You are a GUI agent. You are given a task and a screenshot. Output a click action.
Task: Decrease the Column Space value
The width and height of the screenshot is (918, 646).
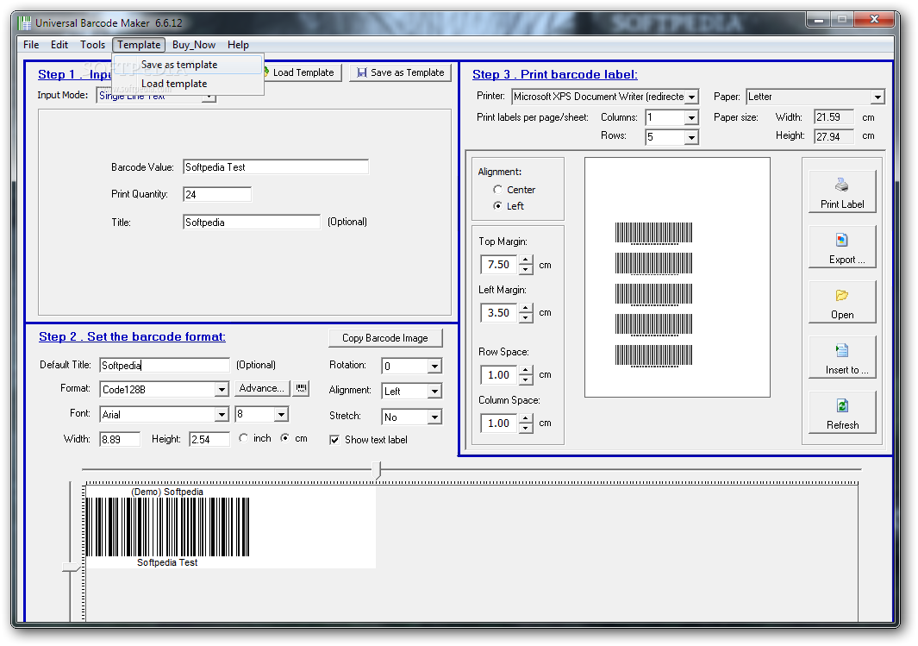point(526,428)
